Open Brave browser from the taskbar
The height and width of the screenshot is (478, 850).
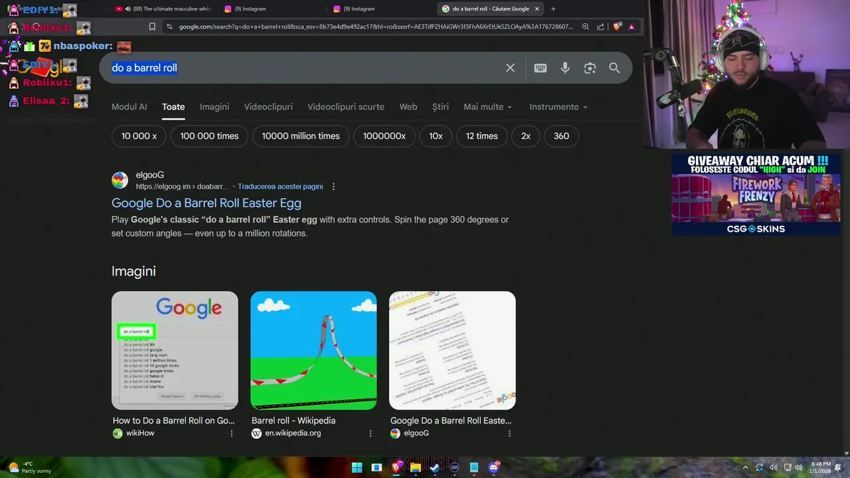(x=396, y=467)
